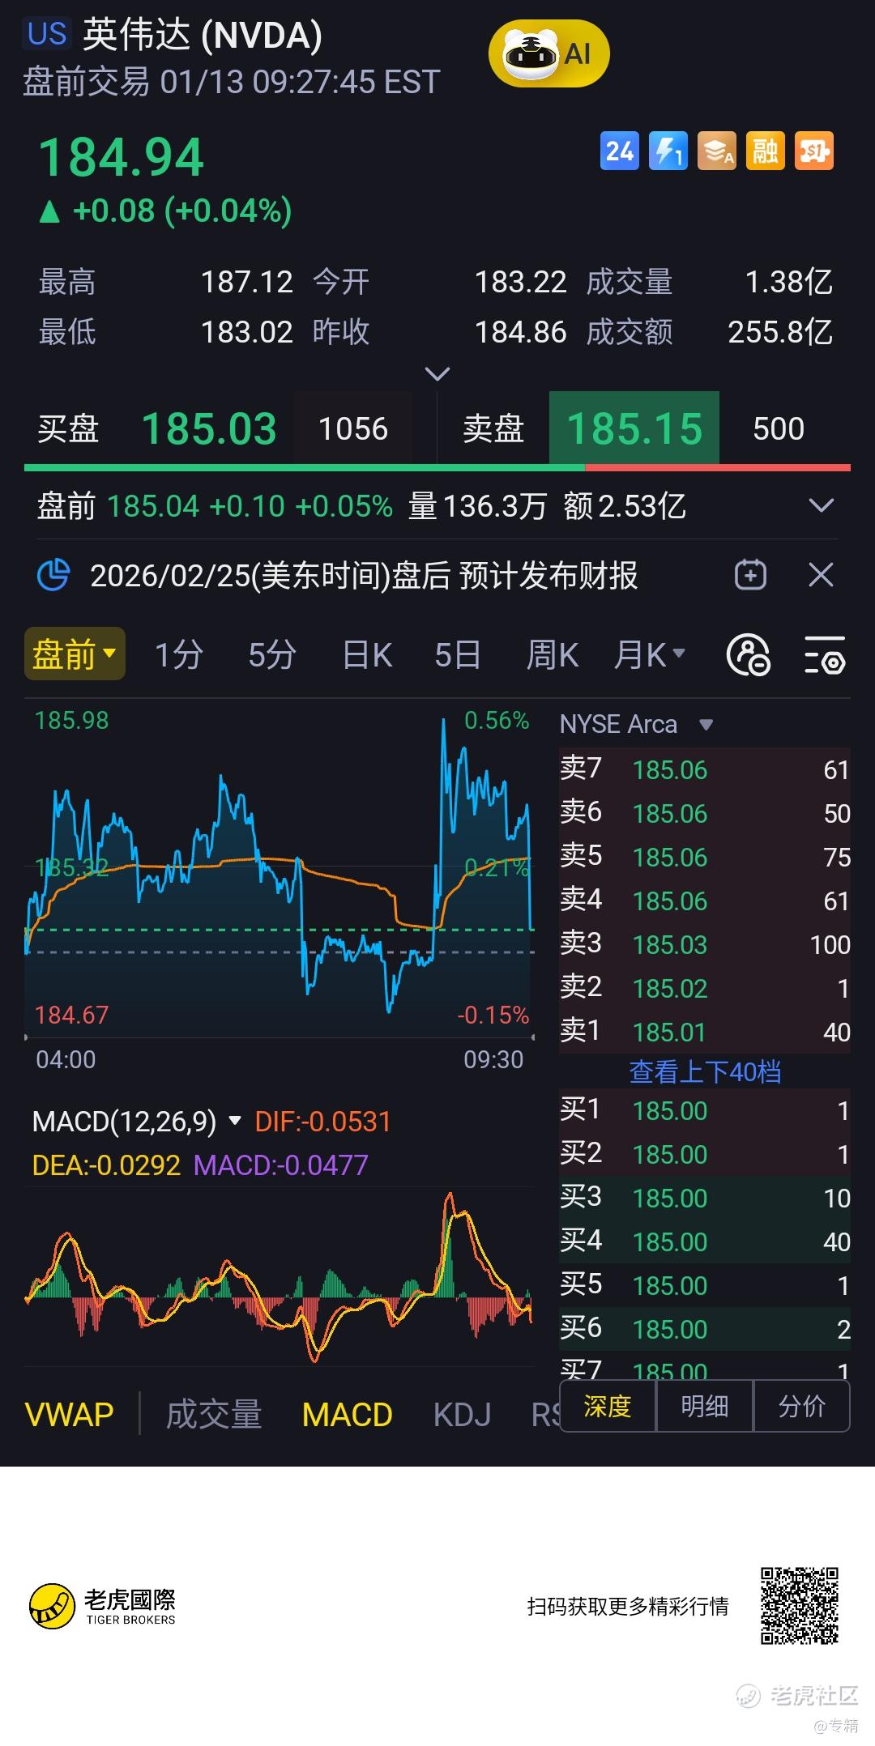Switch to the 日K chart tab

point(367,654)
